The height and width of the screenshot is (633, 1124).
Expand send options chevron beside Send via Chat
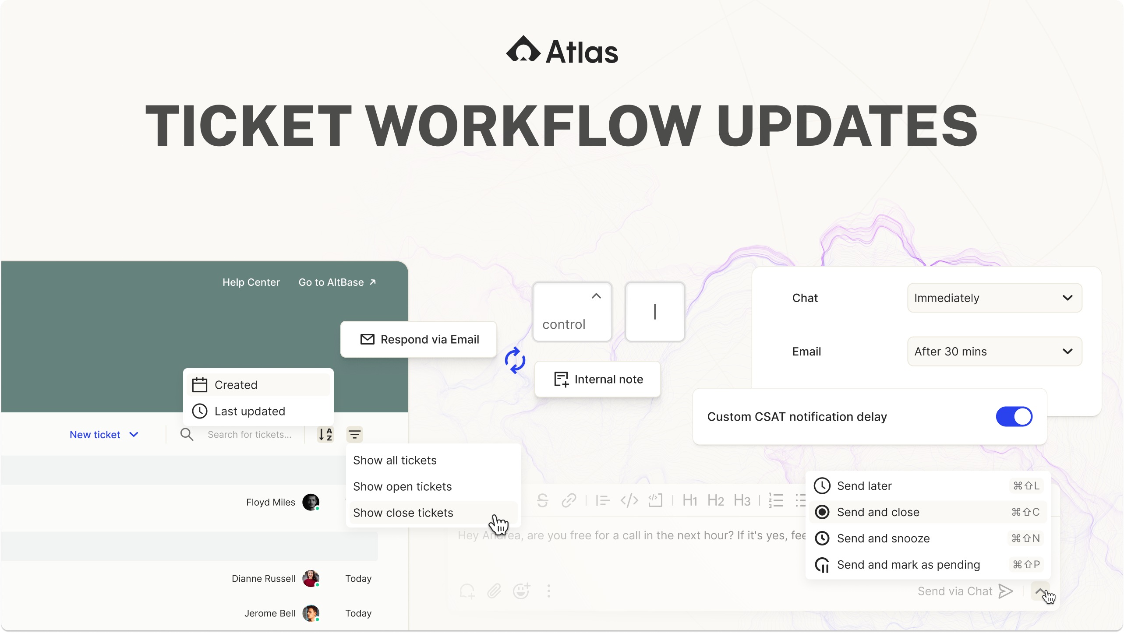pyautogui.click(x=1039, y=591)
